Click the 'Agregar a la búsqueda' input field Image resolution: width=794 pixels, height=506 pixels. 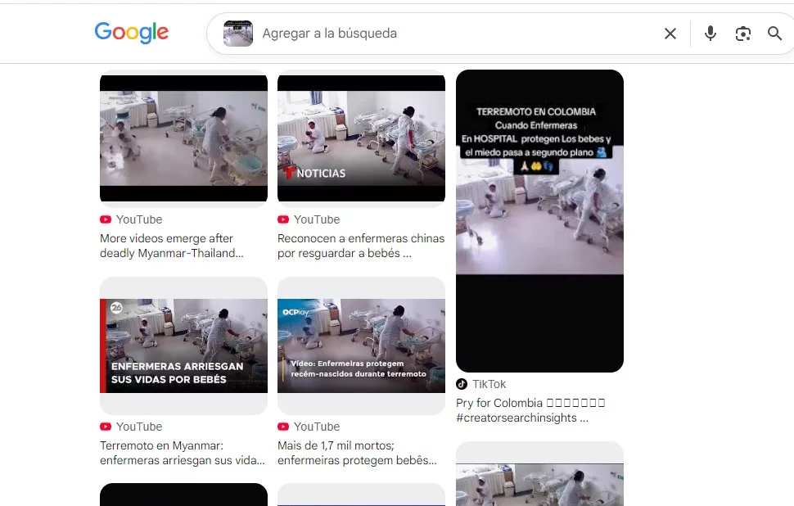pos(456,34)
